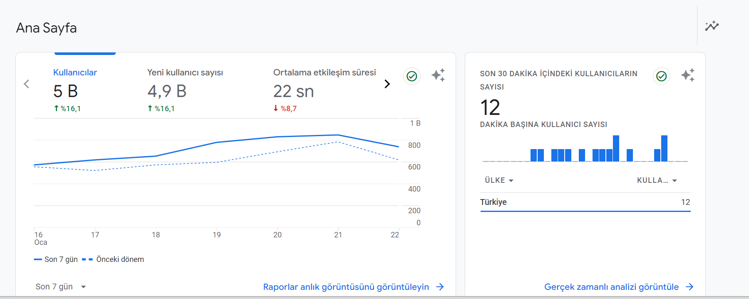Open Gerçek zamanlı analizi görüntüle link
This screenshot has width=749, height=299.
tap(619, 287)
